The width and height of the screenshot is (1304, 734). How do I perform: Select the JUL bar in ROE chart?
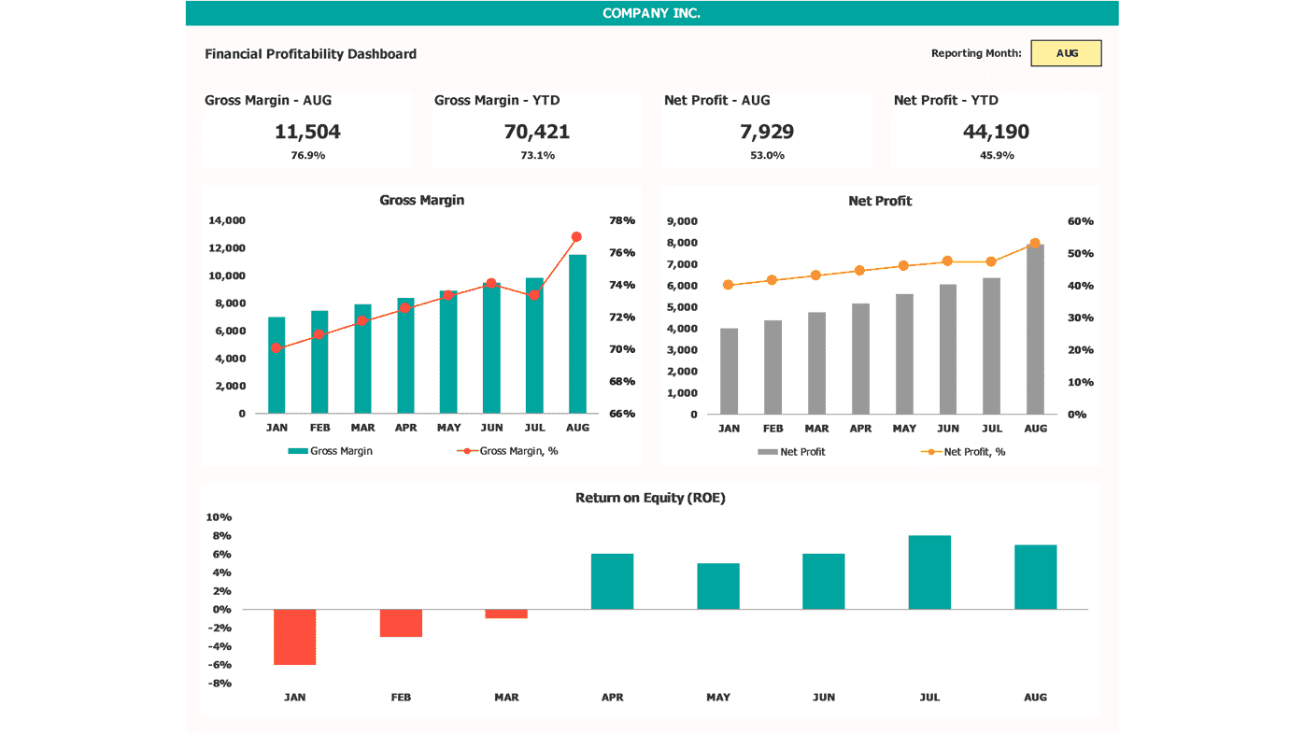[x=929, y=572]
